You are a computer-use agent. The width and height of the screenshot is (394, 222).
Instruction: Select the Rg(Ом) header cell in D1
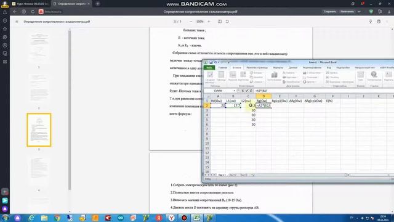(x=263, y=101)
